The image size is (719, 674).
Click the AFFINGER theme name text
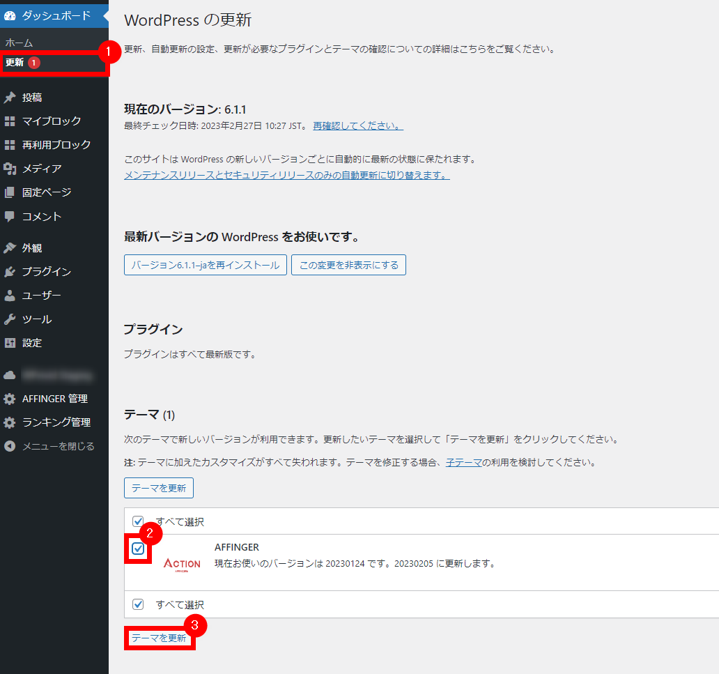click(x=237, y=547)
